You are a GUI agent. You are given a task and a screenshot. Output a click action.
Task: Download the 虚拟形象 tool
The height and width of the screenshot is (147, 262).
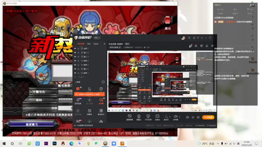[78, 112]
